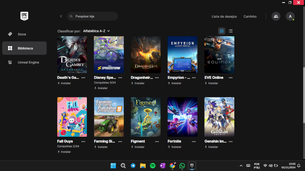305x171 pixels.
Task: Click the Epic Games logo icon
Action: (24, 16)
